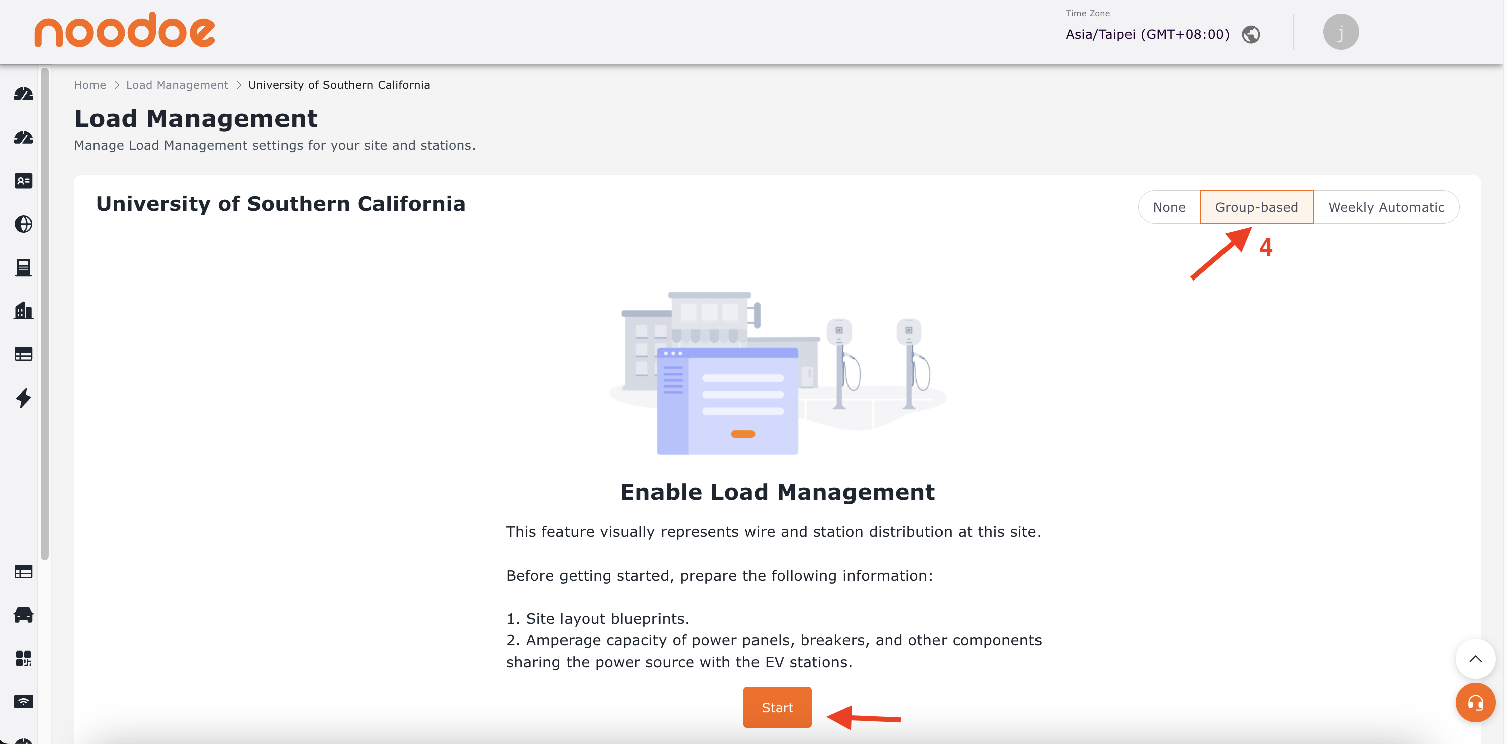Open the Wi-Fi card sidebar icon

tap(24, 701)
